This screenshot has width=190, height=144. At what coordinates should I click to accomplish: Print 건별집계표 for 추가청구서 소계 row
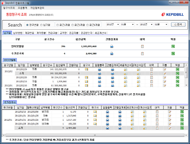pyautogui.click(x=120, y=128)
